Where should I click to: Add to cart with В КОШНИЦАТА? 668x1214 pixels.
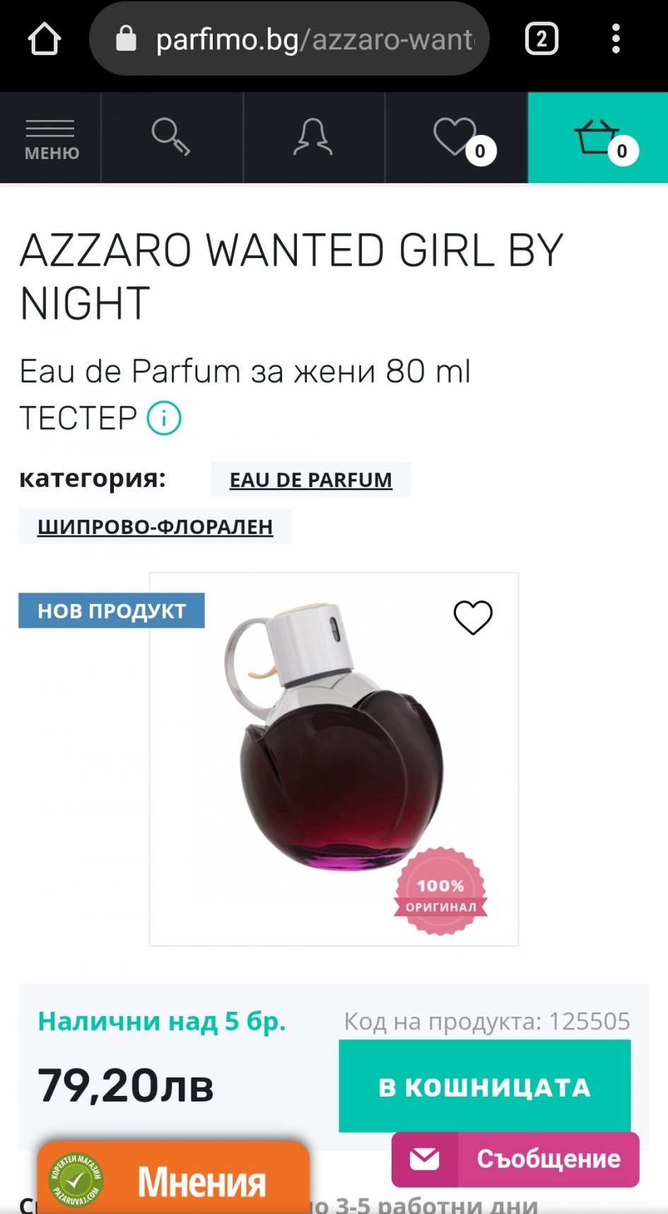pyautogui.click(x=485, y=1086)
